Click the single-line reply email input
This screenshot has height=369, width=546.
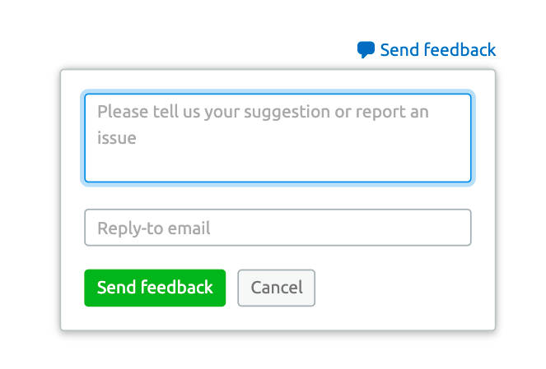[x=278, y=228]
